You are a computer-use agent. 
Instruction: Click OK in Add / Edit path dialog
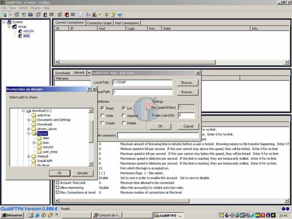[x=160, y=126]
